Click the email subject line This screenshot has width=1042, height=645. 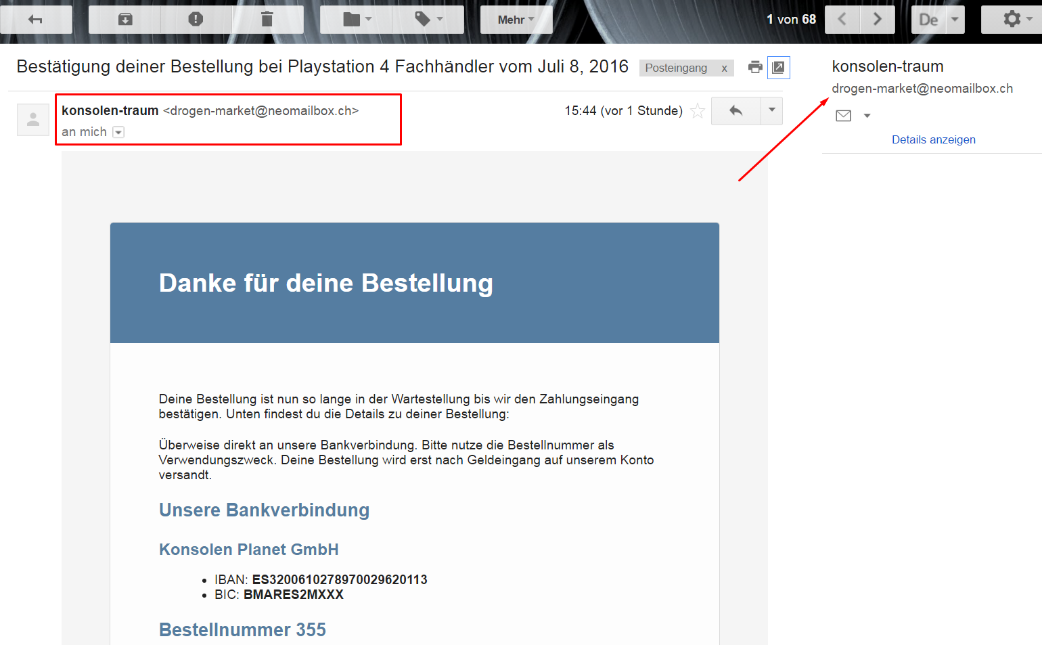coord(322,66)
